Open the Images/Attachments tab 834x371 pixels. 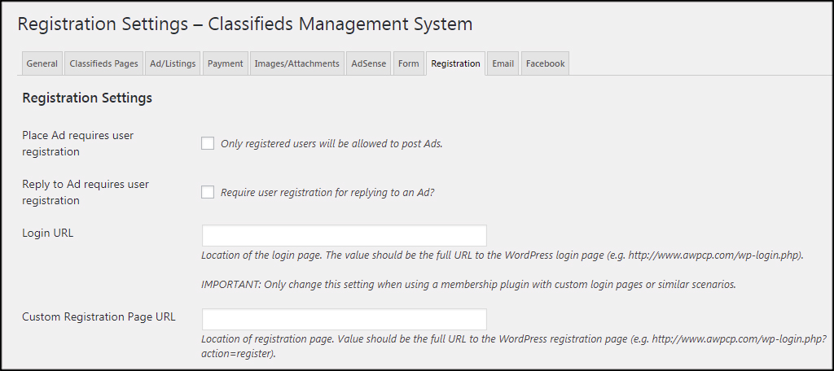[296, 63]
